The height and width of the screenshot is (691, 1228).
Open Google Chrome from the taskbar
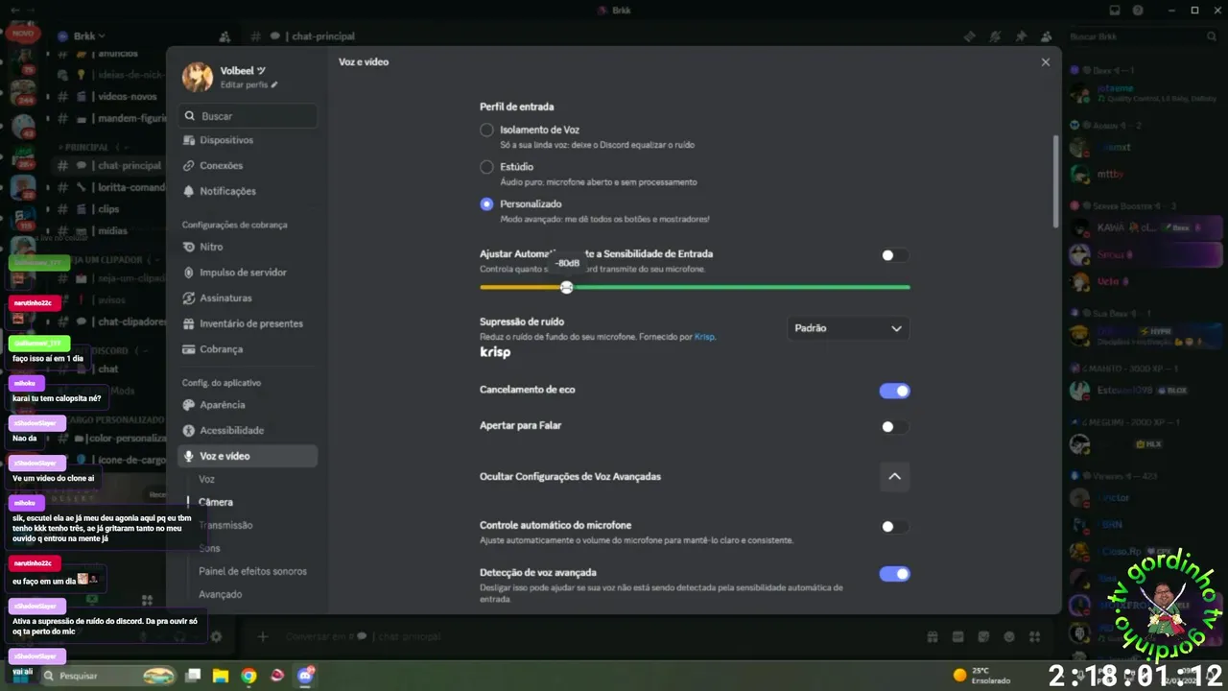pyautogui.click(x=248, y=676)
